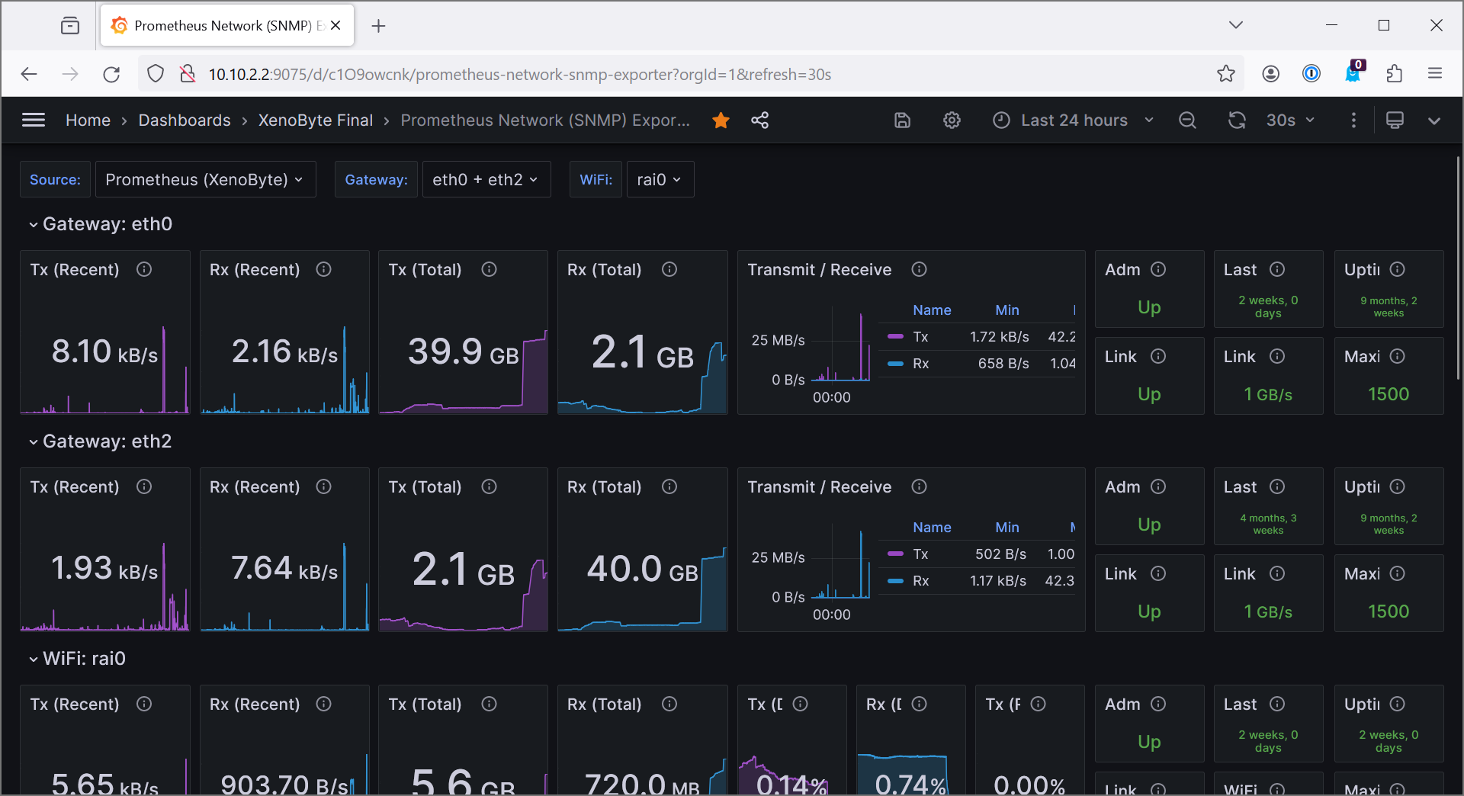Toggle the Rx series in eth2 legend
The width and height of the screenshot is (1464, 796).
[920, 581]
